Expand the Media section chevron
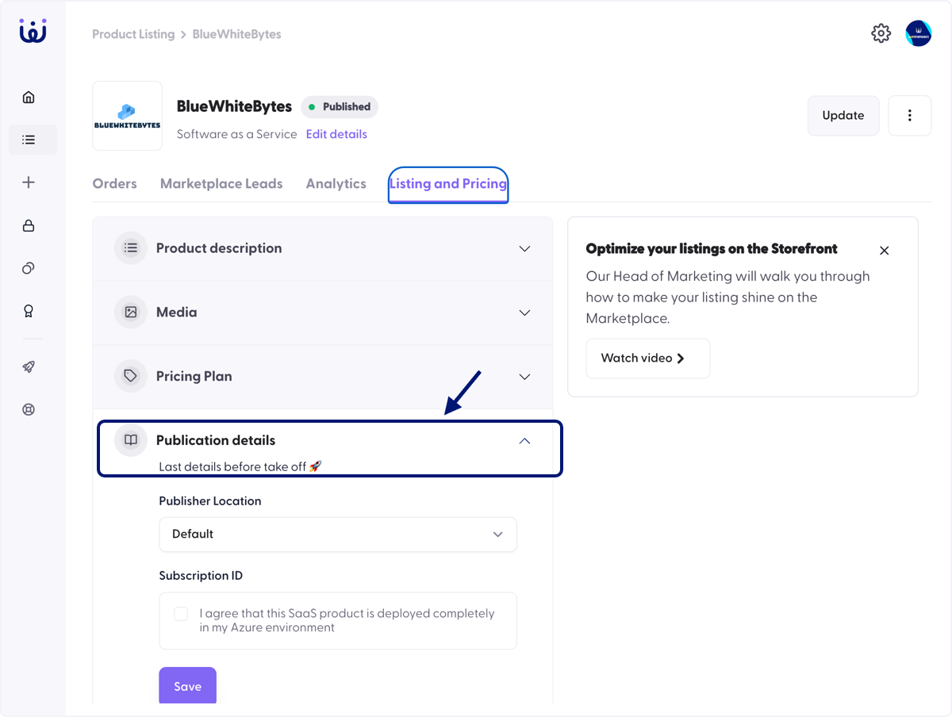Screen dimensions: 952x717 point(524,312)
